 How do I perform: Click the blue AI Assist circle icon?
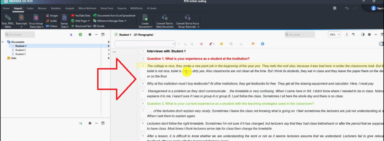262,44
